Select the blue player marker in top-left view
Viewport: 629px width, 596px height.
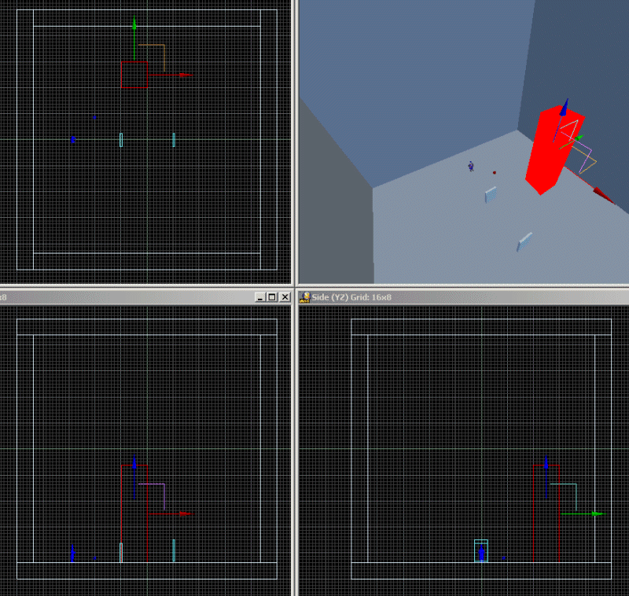pos(73,140)
